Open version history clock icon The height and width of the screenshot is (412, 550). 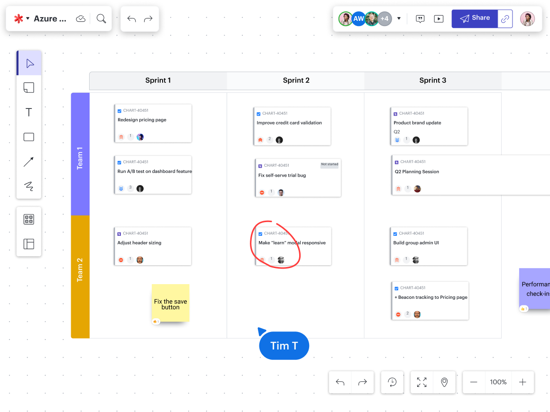click(392, 382)
